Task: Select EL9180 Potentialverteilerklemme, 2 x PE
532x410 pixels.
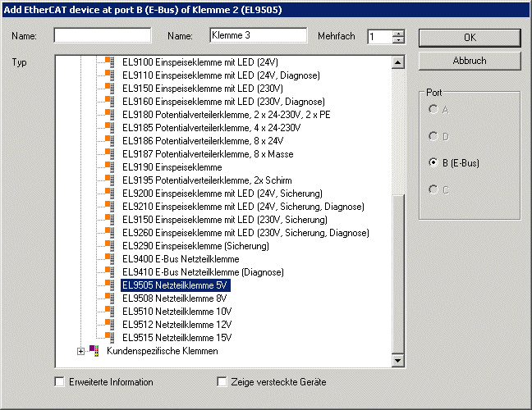Action: (227, 115)
